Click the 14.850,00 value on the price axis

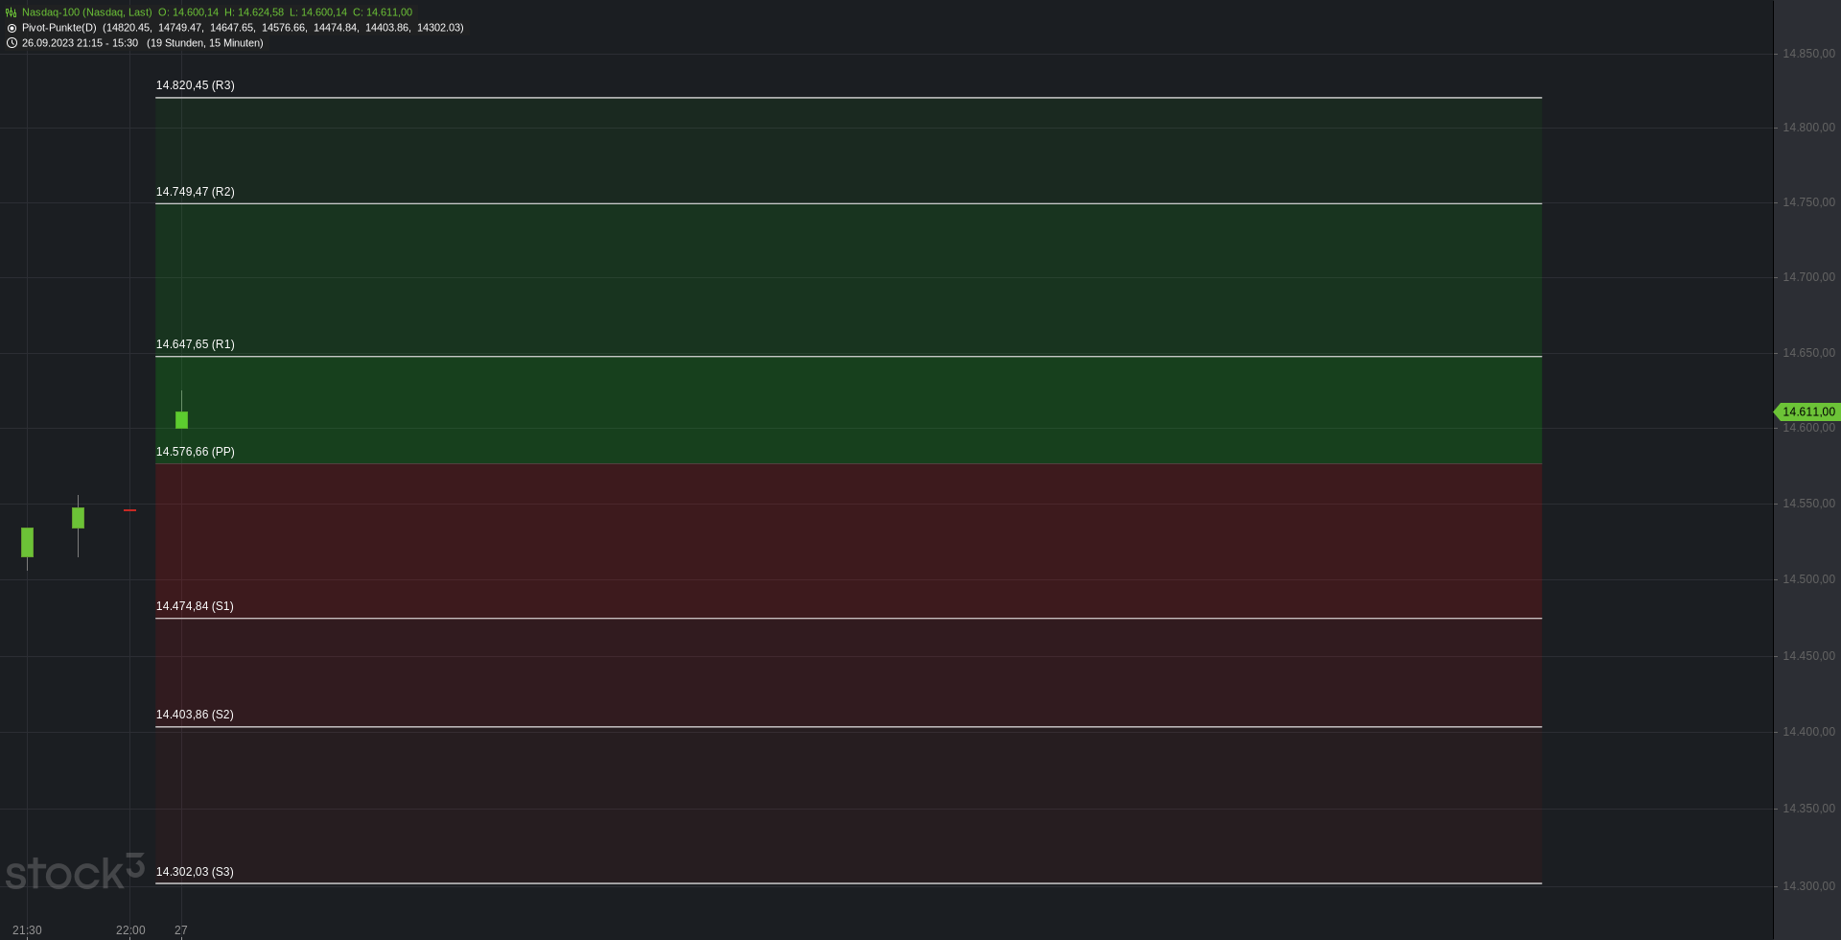pyautogui.click(x=1808, y=54)
